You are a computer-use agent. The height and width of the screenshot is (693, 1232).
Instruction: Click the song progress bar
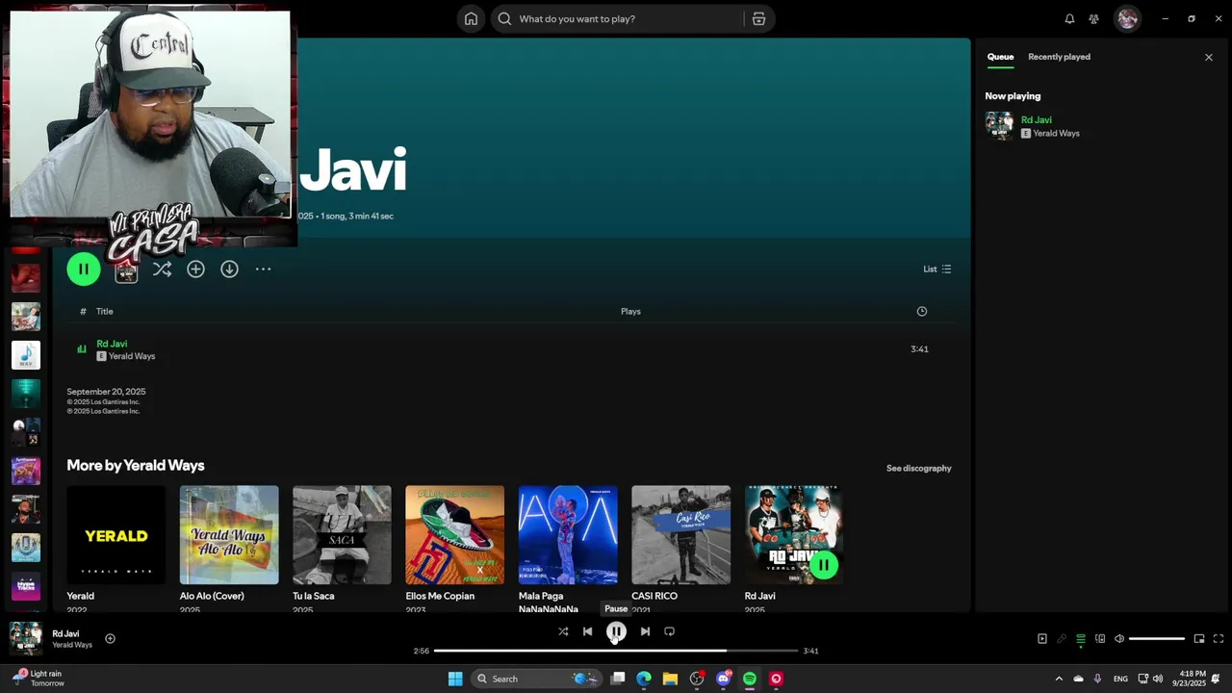(x=616, y=651)
